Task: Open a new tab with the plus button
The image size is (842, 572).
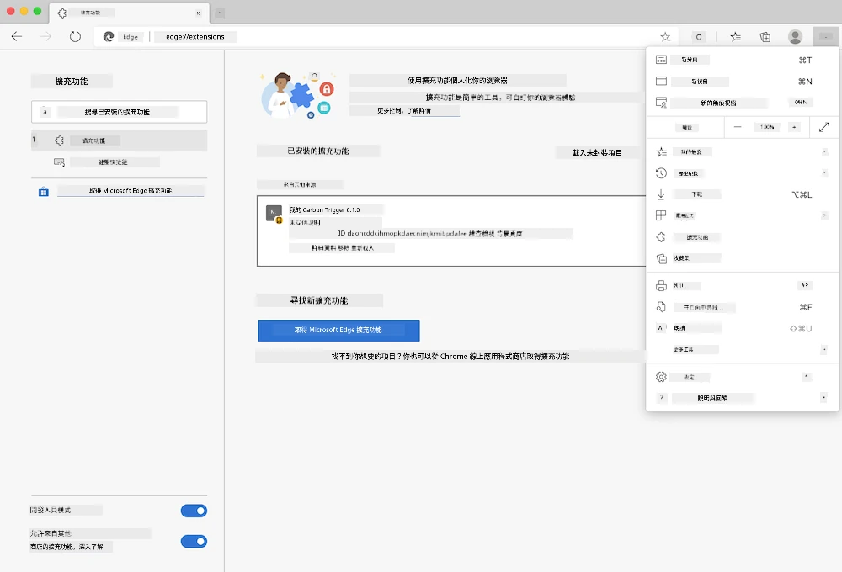Action: click(x=220, y=13)
